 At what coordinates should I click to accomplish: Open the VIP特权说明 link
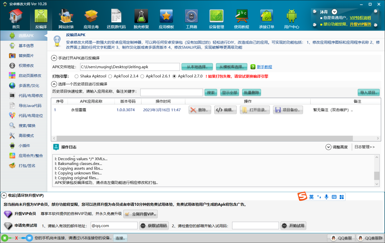(x=360, y=18)
